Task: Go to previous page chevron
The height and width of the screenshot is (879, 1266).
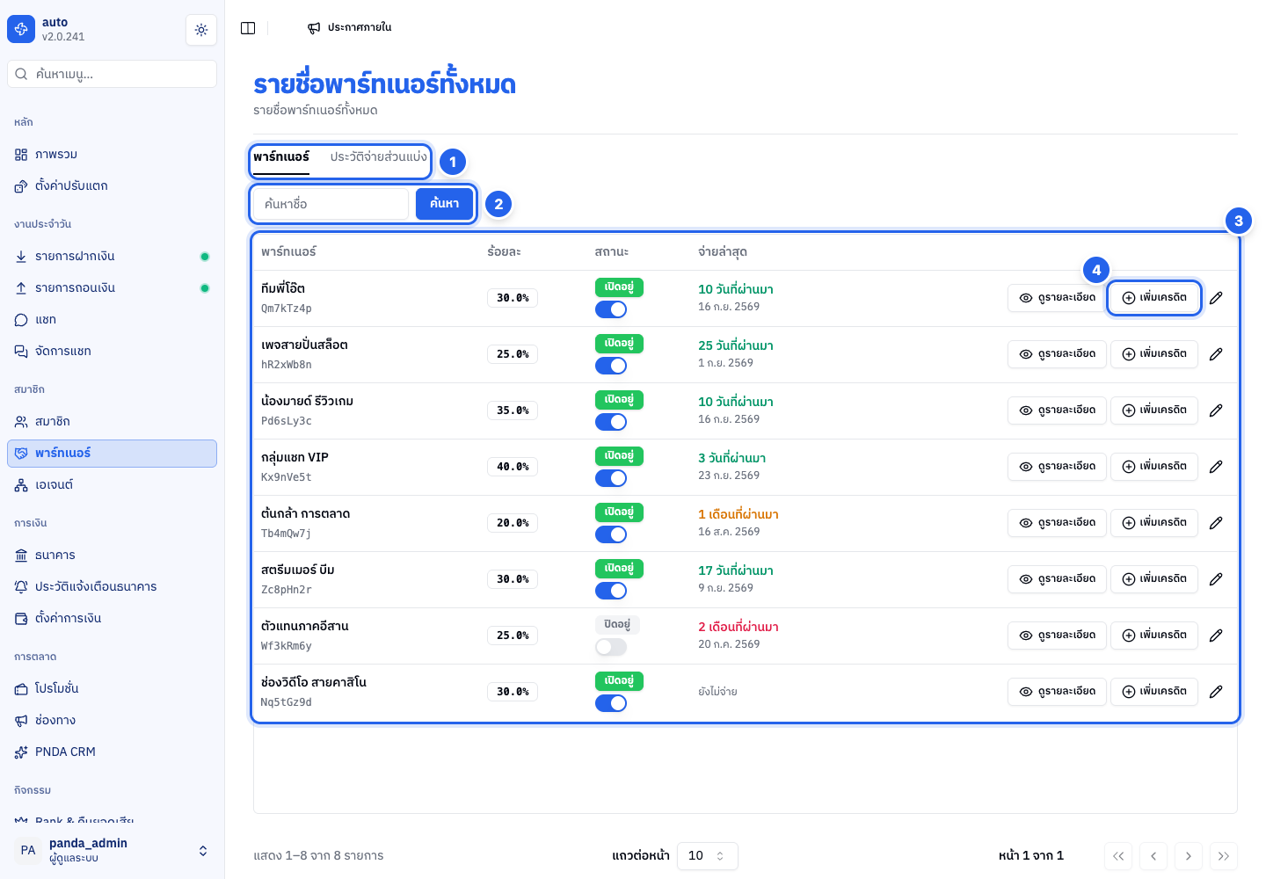Action: (1153, 856)
